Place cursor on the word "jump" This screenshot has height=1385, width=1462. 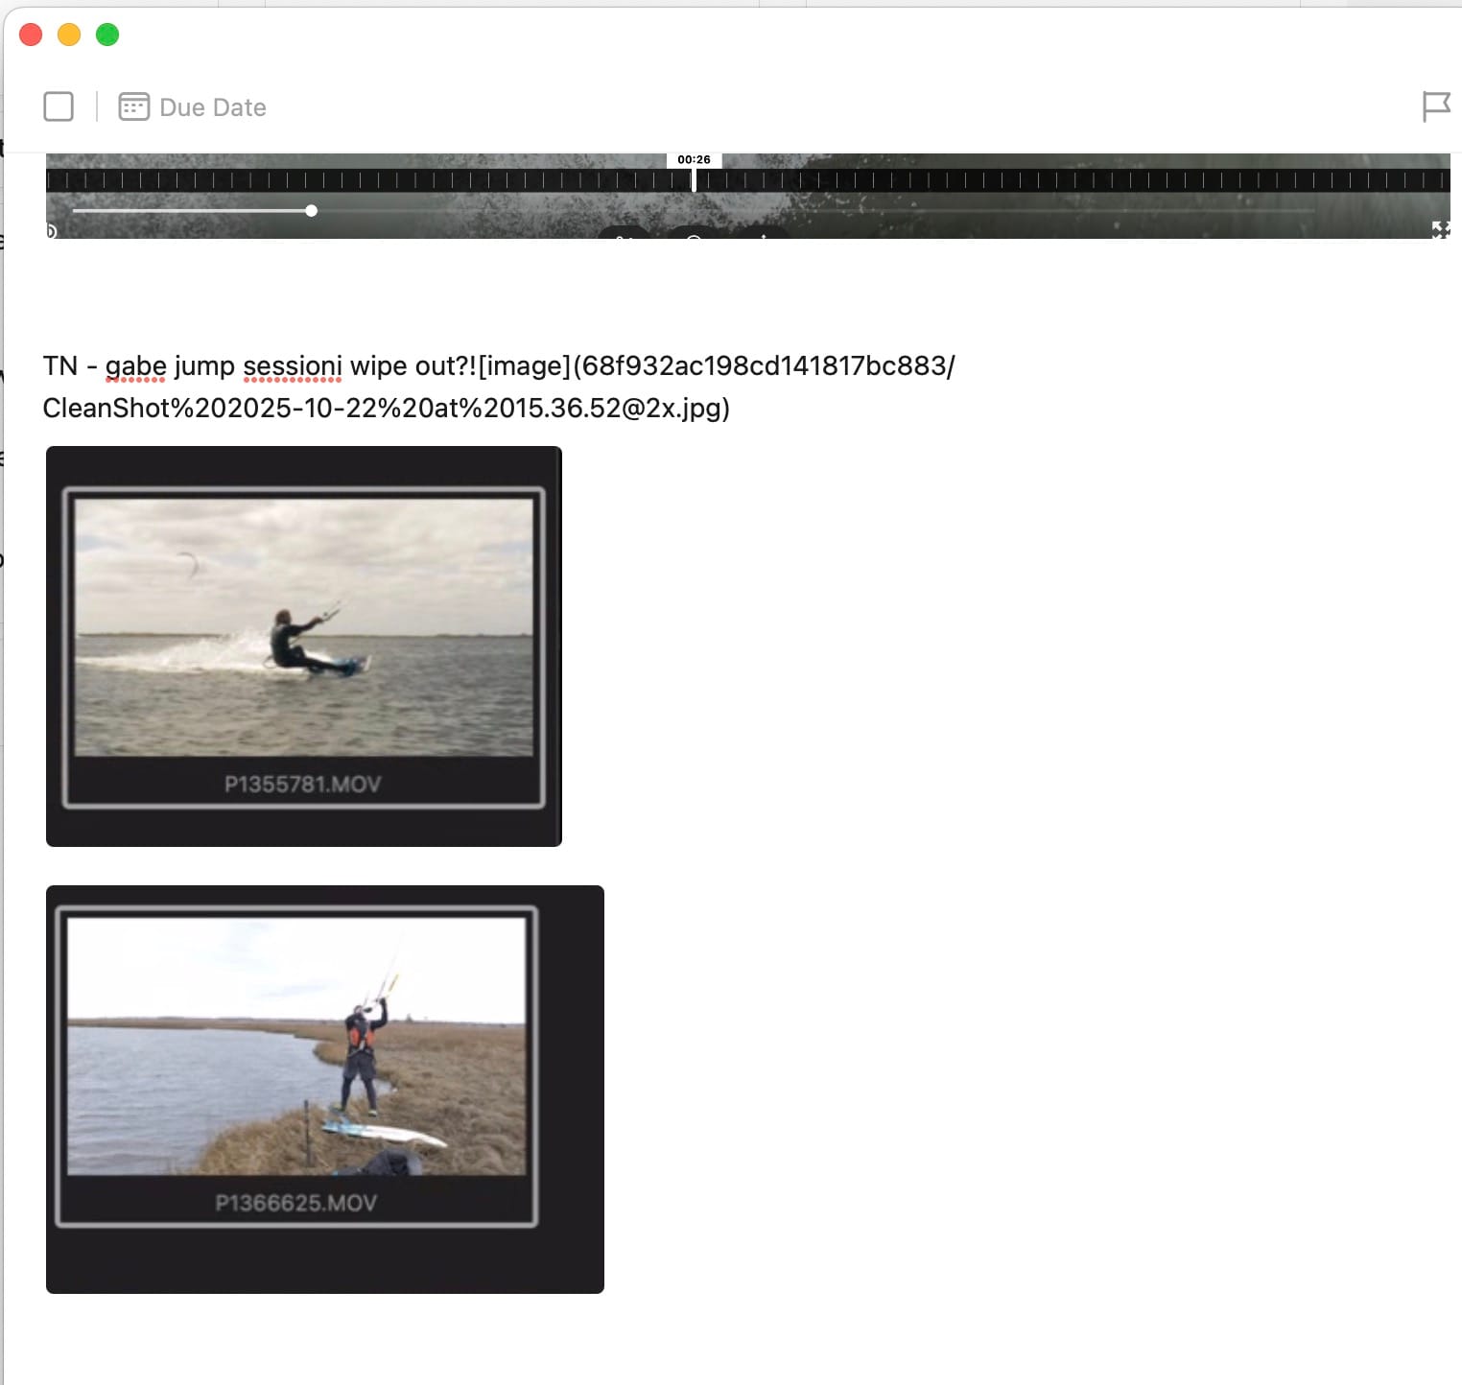click(204, 366)
